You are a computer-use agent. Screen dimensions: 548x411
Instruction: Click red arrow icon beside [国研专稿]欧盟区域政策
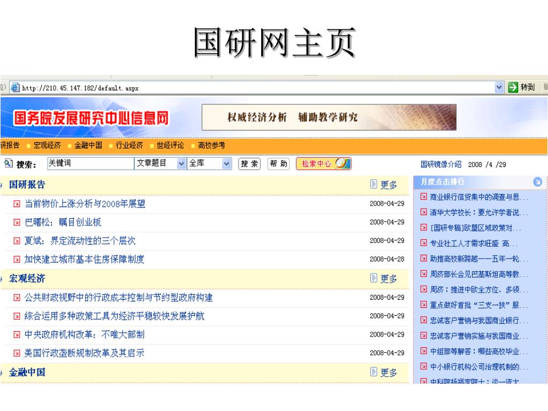(424, 227)
